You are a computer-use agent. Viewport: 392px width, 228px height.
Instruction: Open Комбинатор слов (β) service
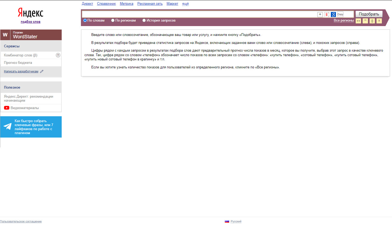pos(21,55)
